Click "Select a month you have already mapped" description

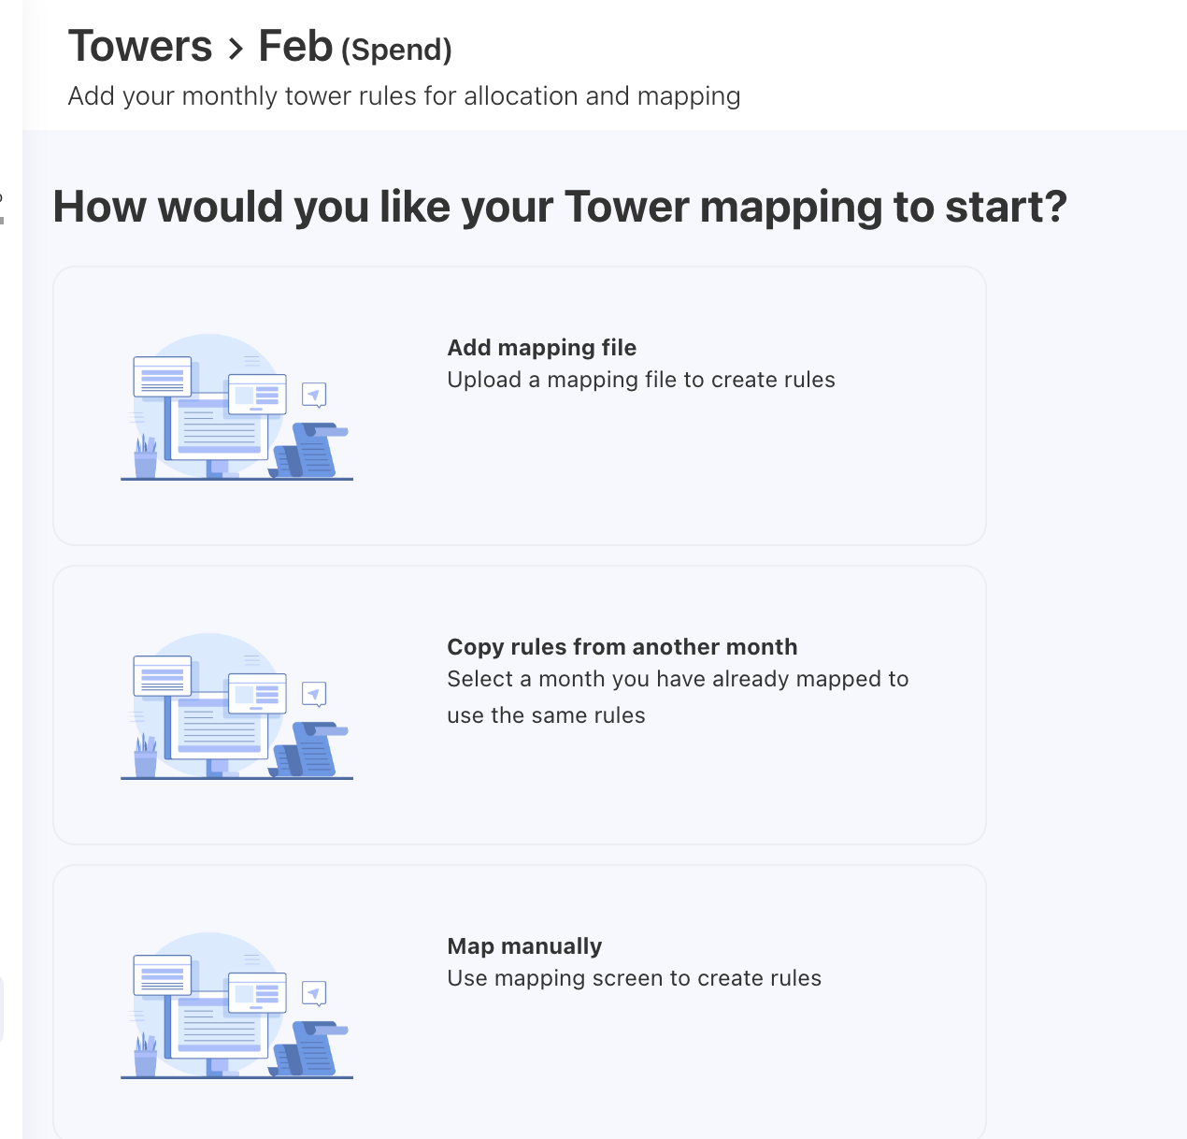pos(677,679)
